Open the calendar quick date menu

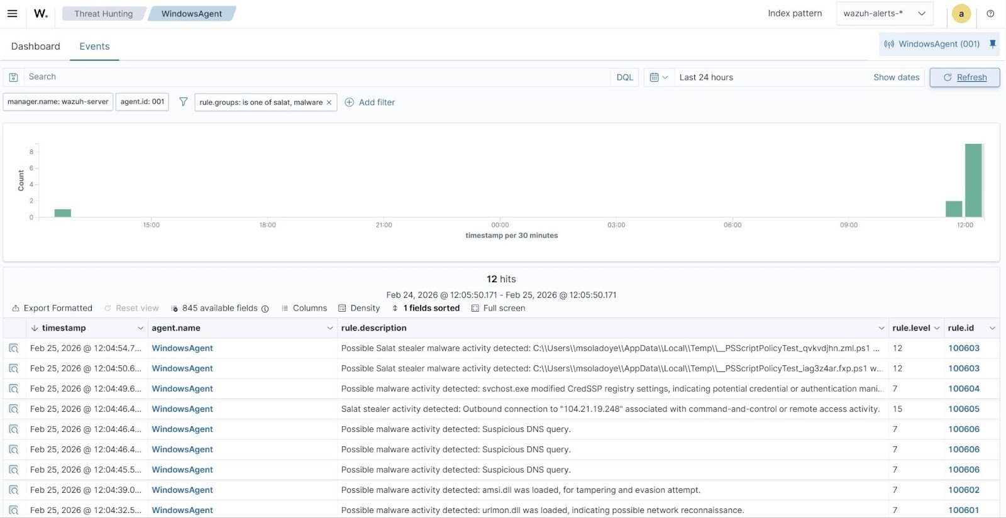[658, 77]
